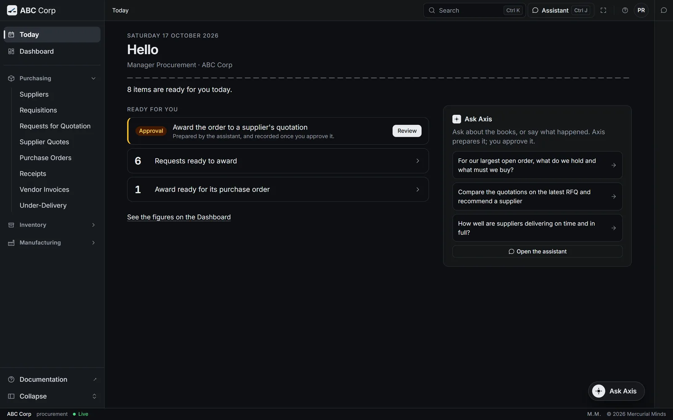Click Open the assistant button
673x420 pixels.
tap(537, 252)
